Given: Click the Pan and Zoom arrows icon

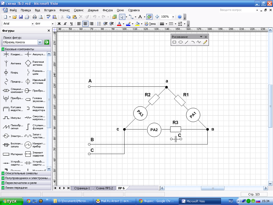Looking at the screenshot, I should 157,17.
